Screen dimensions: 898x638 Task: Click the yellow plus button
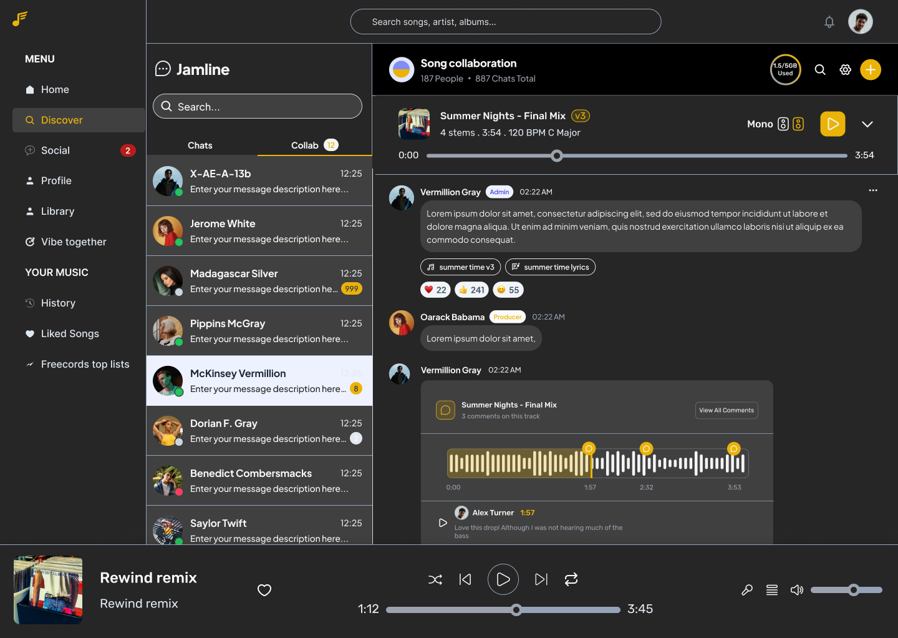click(871, 69)
